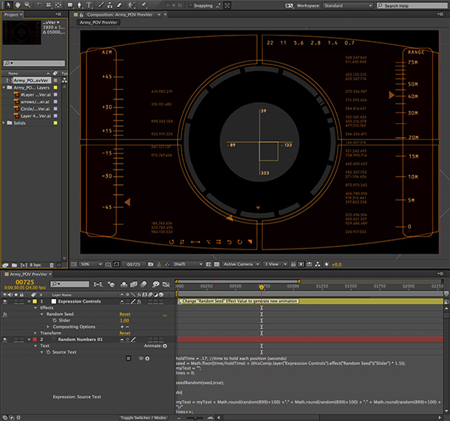This screenshot has height=421, width=450.
Task: Take a snapshot with camera icon
Action: [x=151, y=264]
